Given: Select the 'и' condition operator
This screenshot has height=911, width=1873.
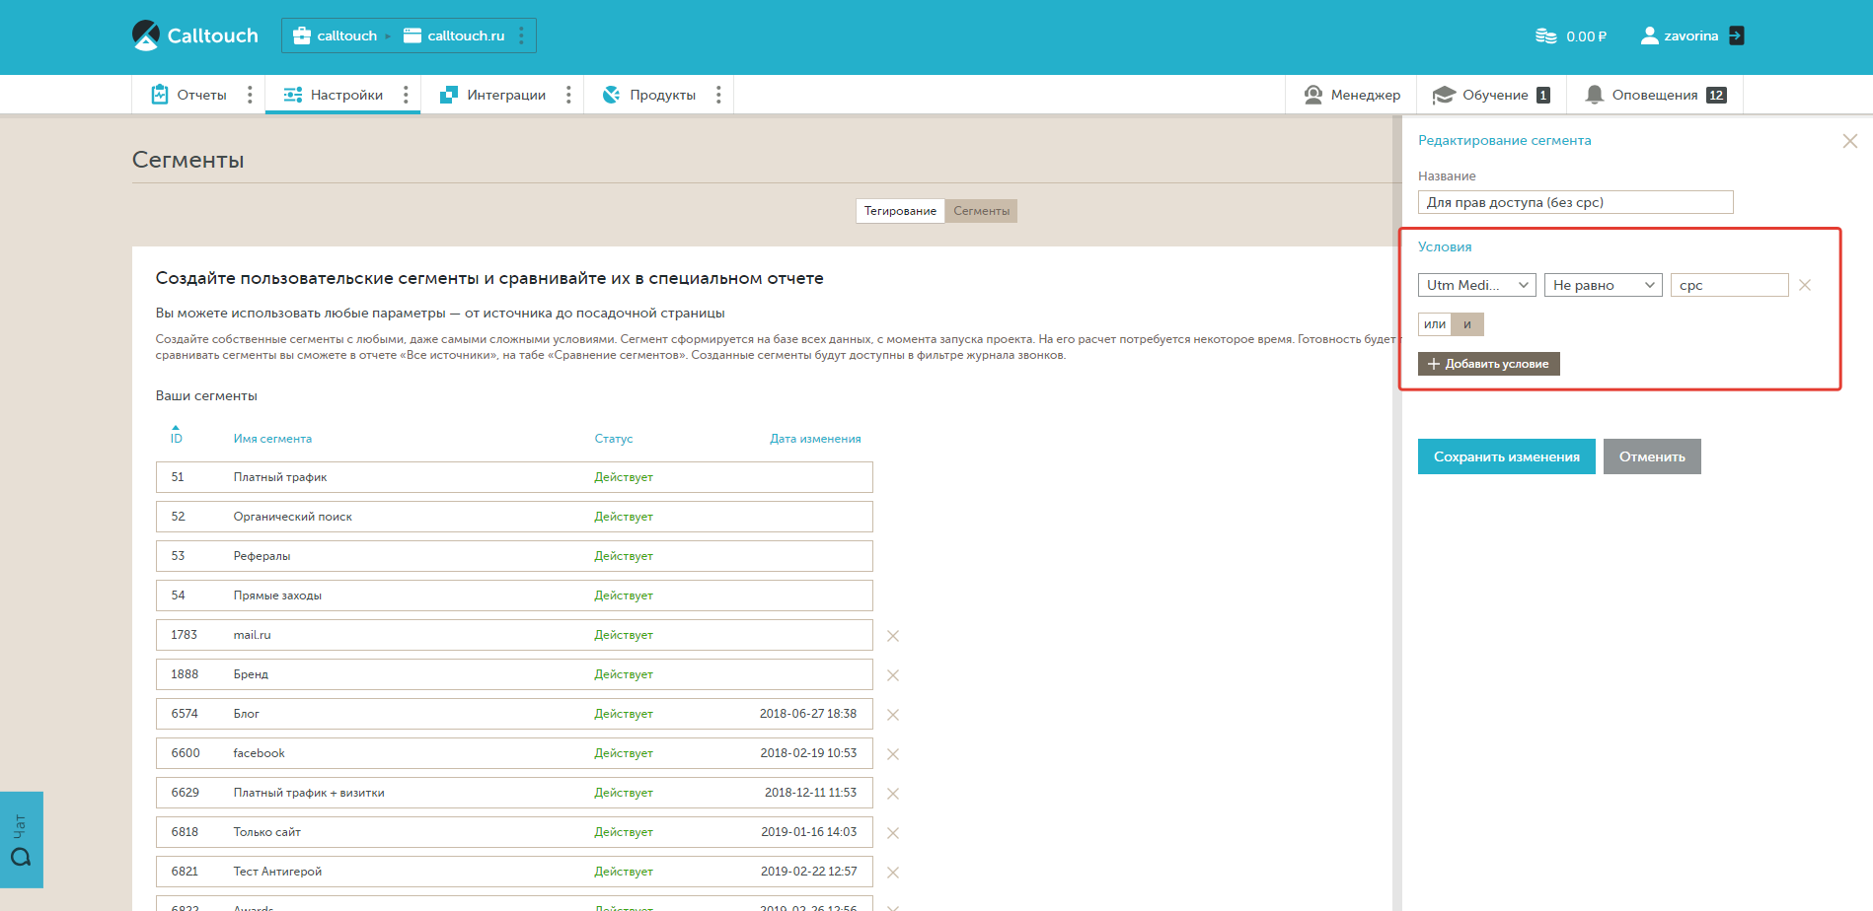Looking at the screenshot, I should pos(1467,324).
